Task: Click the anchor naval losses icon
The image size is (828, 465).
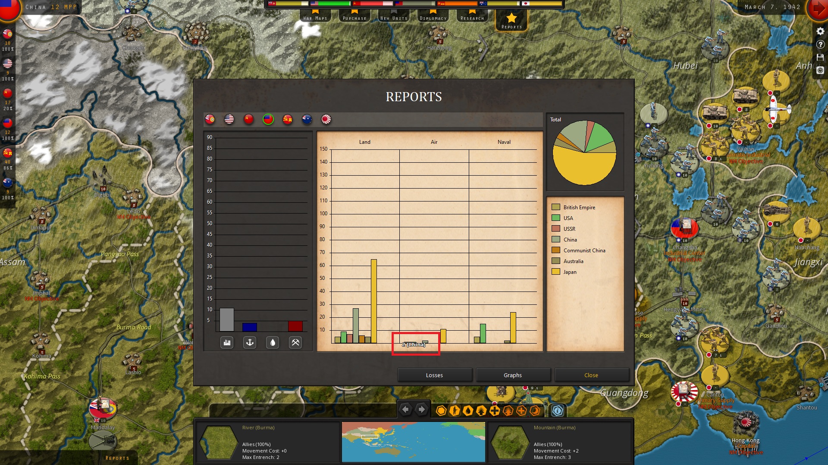Action: tap(250, 343)
